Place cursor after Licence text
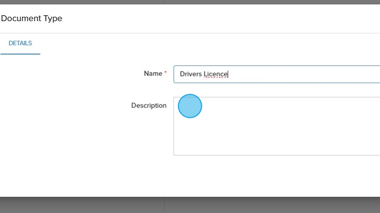The image size is (380, 213). click(x=228, y=74)
